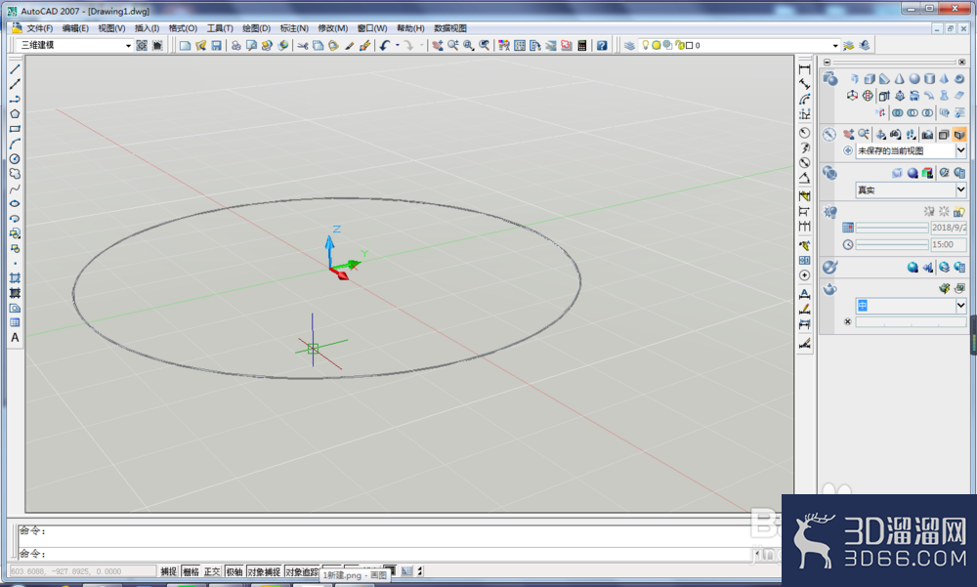Select the multiline Text tool A
977x587 pixels.
[15, 338]
